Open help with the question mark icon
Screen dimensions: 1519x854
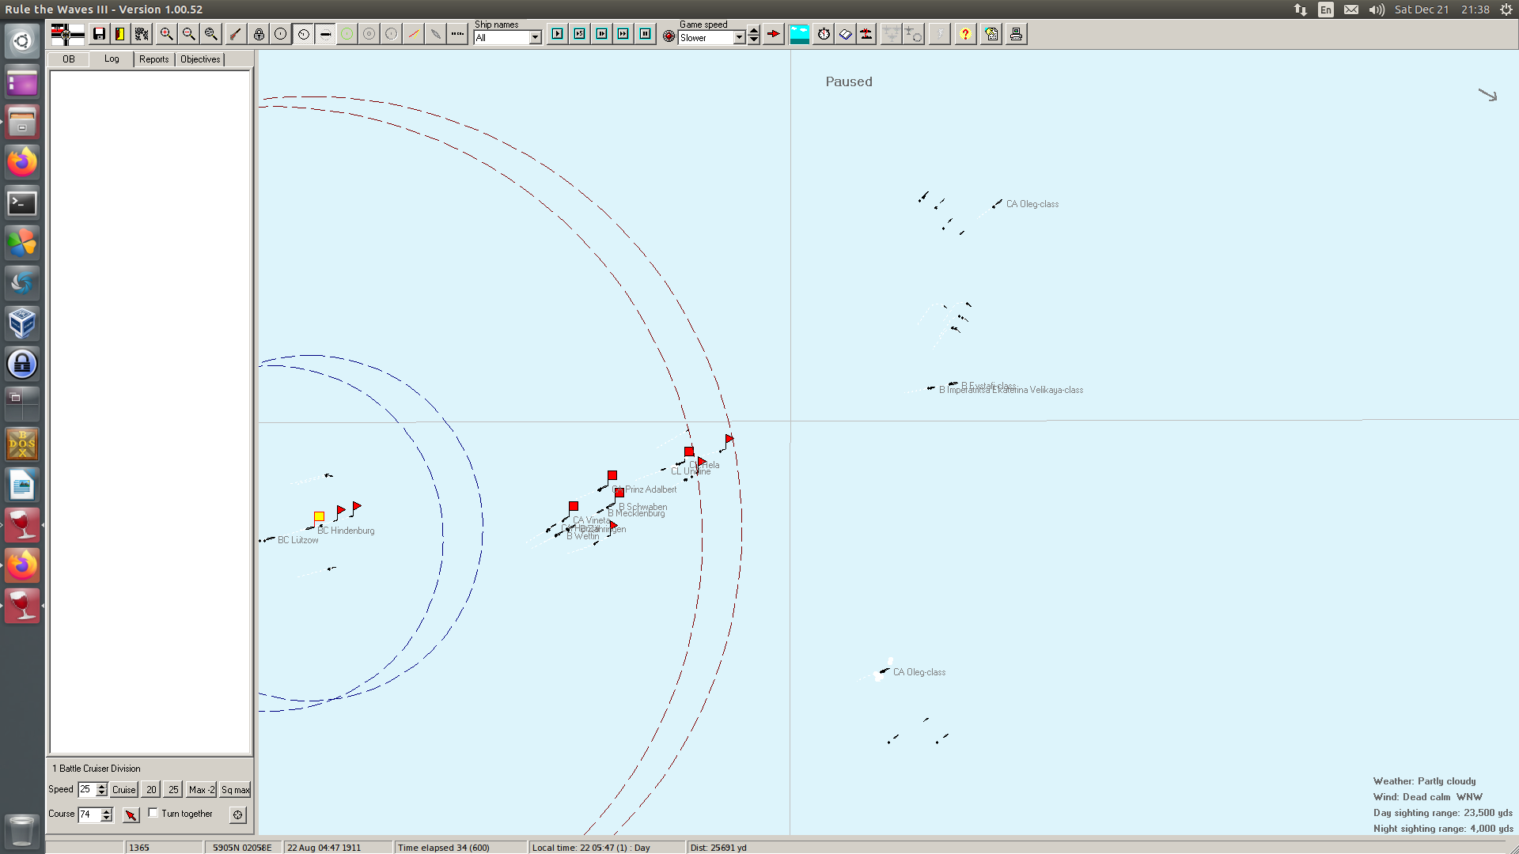(965, 34)
